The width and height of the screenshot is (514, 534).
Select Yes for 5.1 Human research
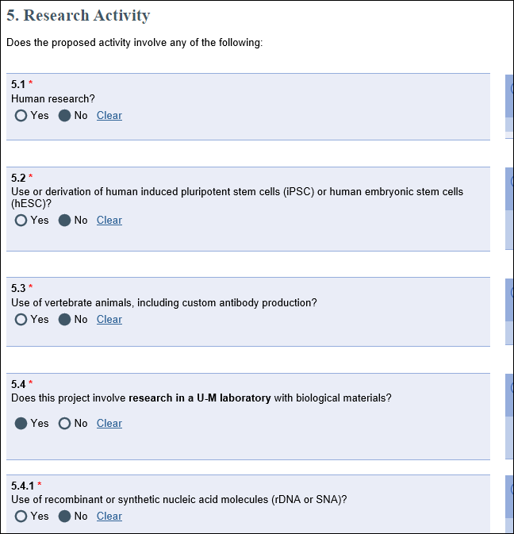pos(21,116)
